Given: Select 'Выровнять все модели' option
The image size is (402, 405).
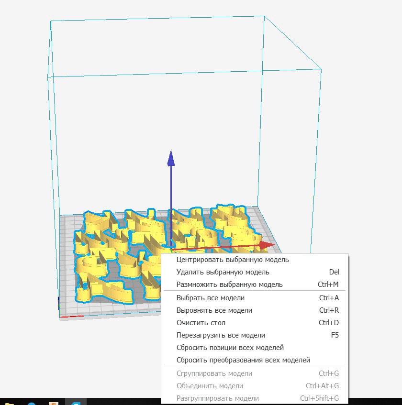Looking at the screenshot, I should pyautogui.click(x=255, y=310).
